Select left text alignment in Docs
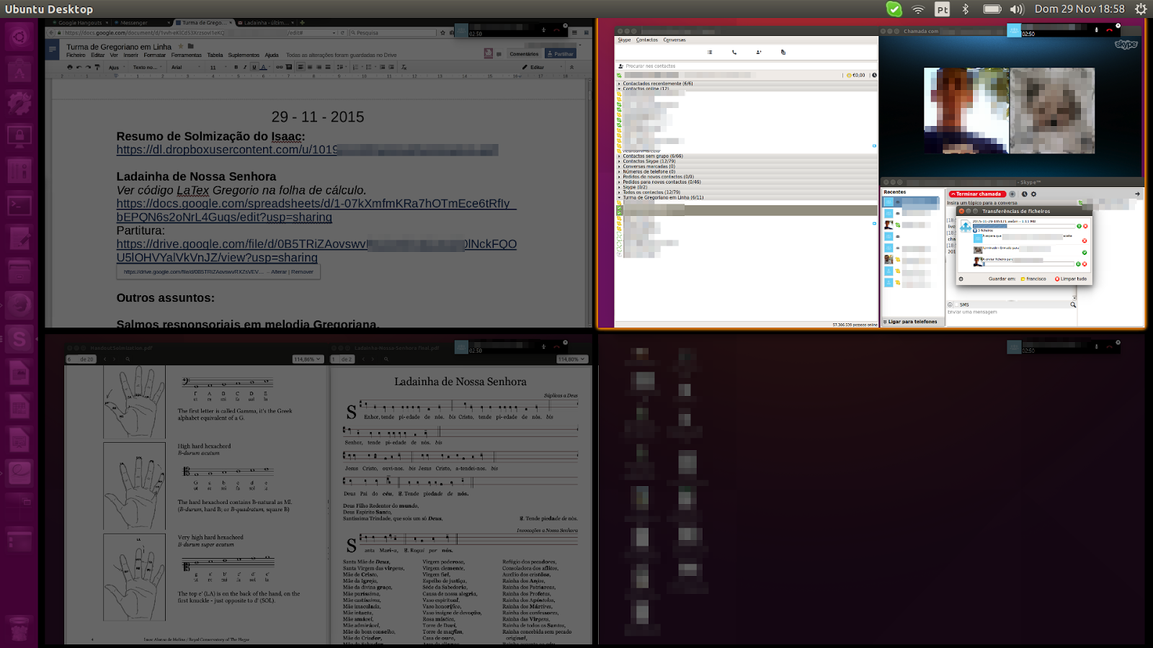Screen dimensions: 1153x648 click(301, 67)
